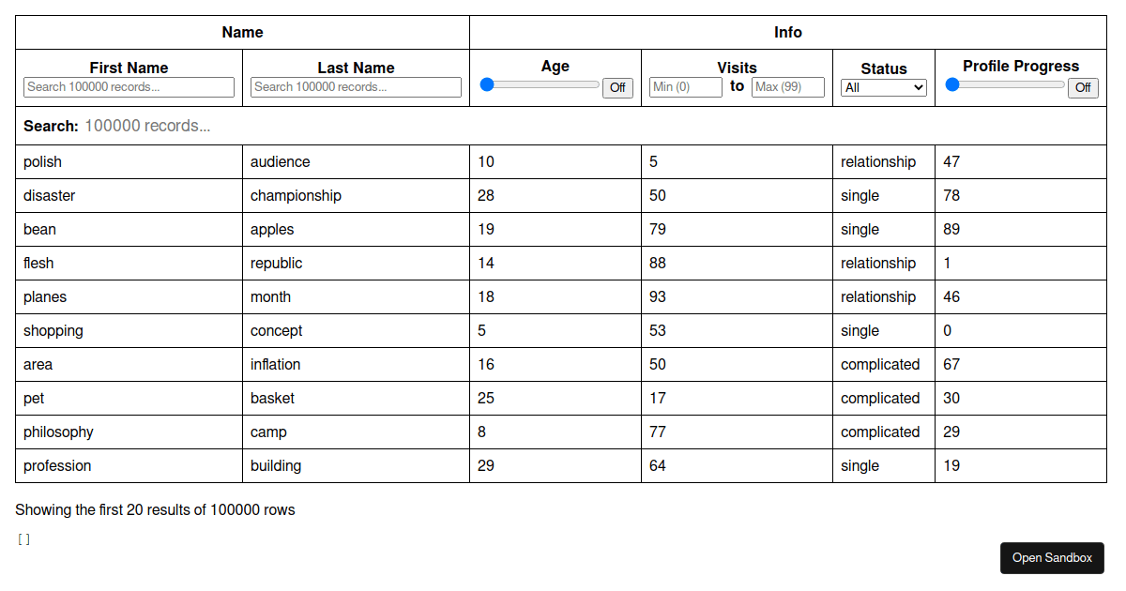Sort the table by Last Name column
The height and width of the screenshot is (591, 1126).
[356, 68]
